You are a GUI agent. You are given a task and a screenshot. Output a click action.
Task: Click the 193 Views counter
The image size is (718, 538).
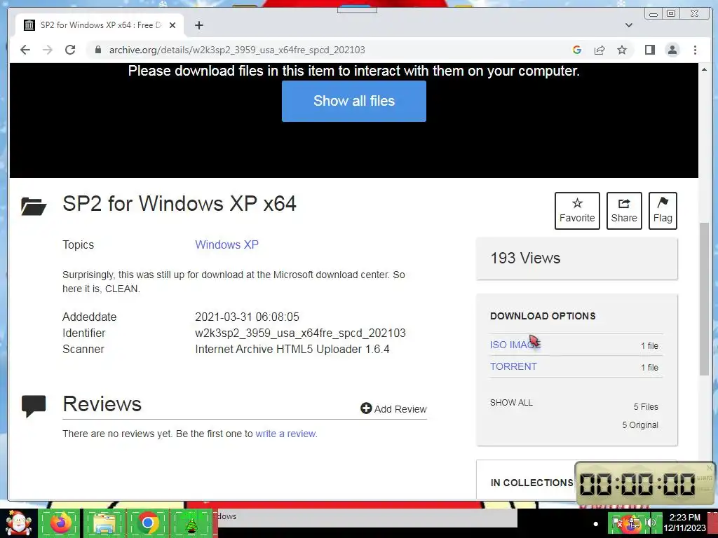coord(525,258)
